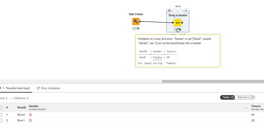The image size is (264, 130).
Task: Switch to the Statistics view
Action: pos(243,97)
